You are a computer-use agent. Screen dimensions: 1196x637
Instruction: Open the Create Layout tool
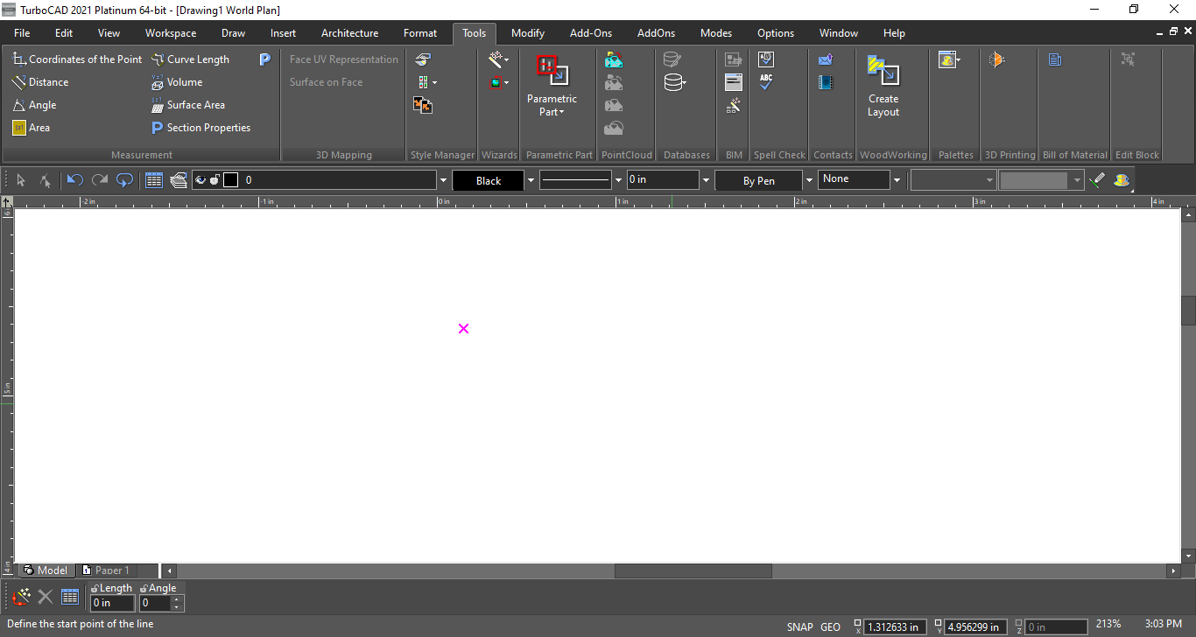pos(883,86)
